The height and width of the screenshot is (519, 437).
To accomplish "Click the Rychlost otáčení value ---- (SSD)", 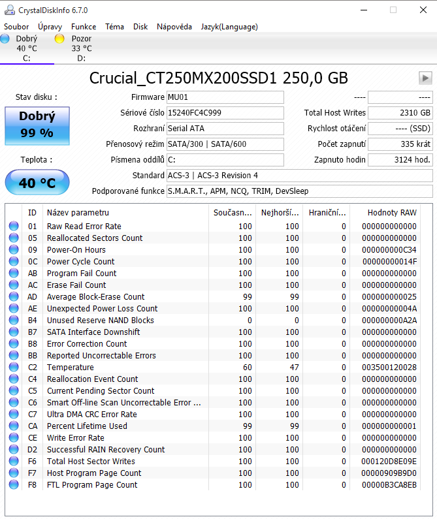I will click(x=400, y=129).
